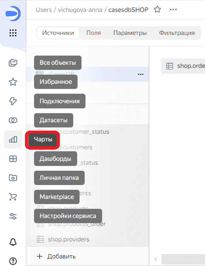Open Connections lightning icon in sidebar
This screenshot has height=266, width=205.
point(13,101)
